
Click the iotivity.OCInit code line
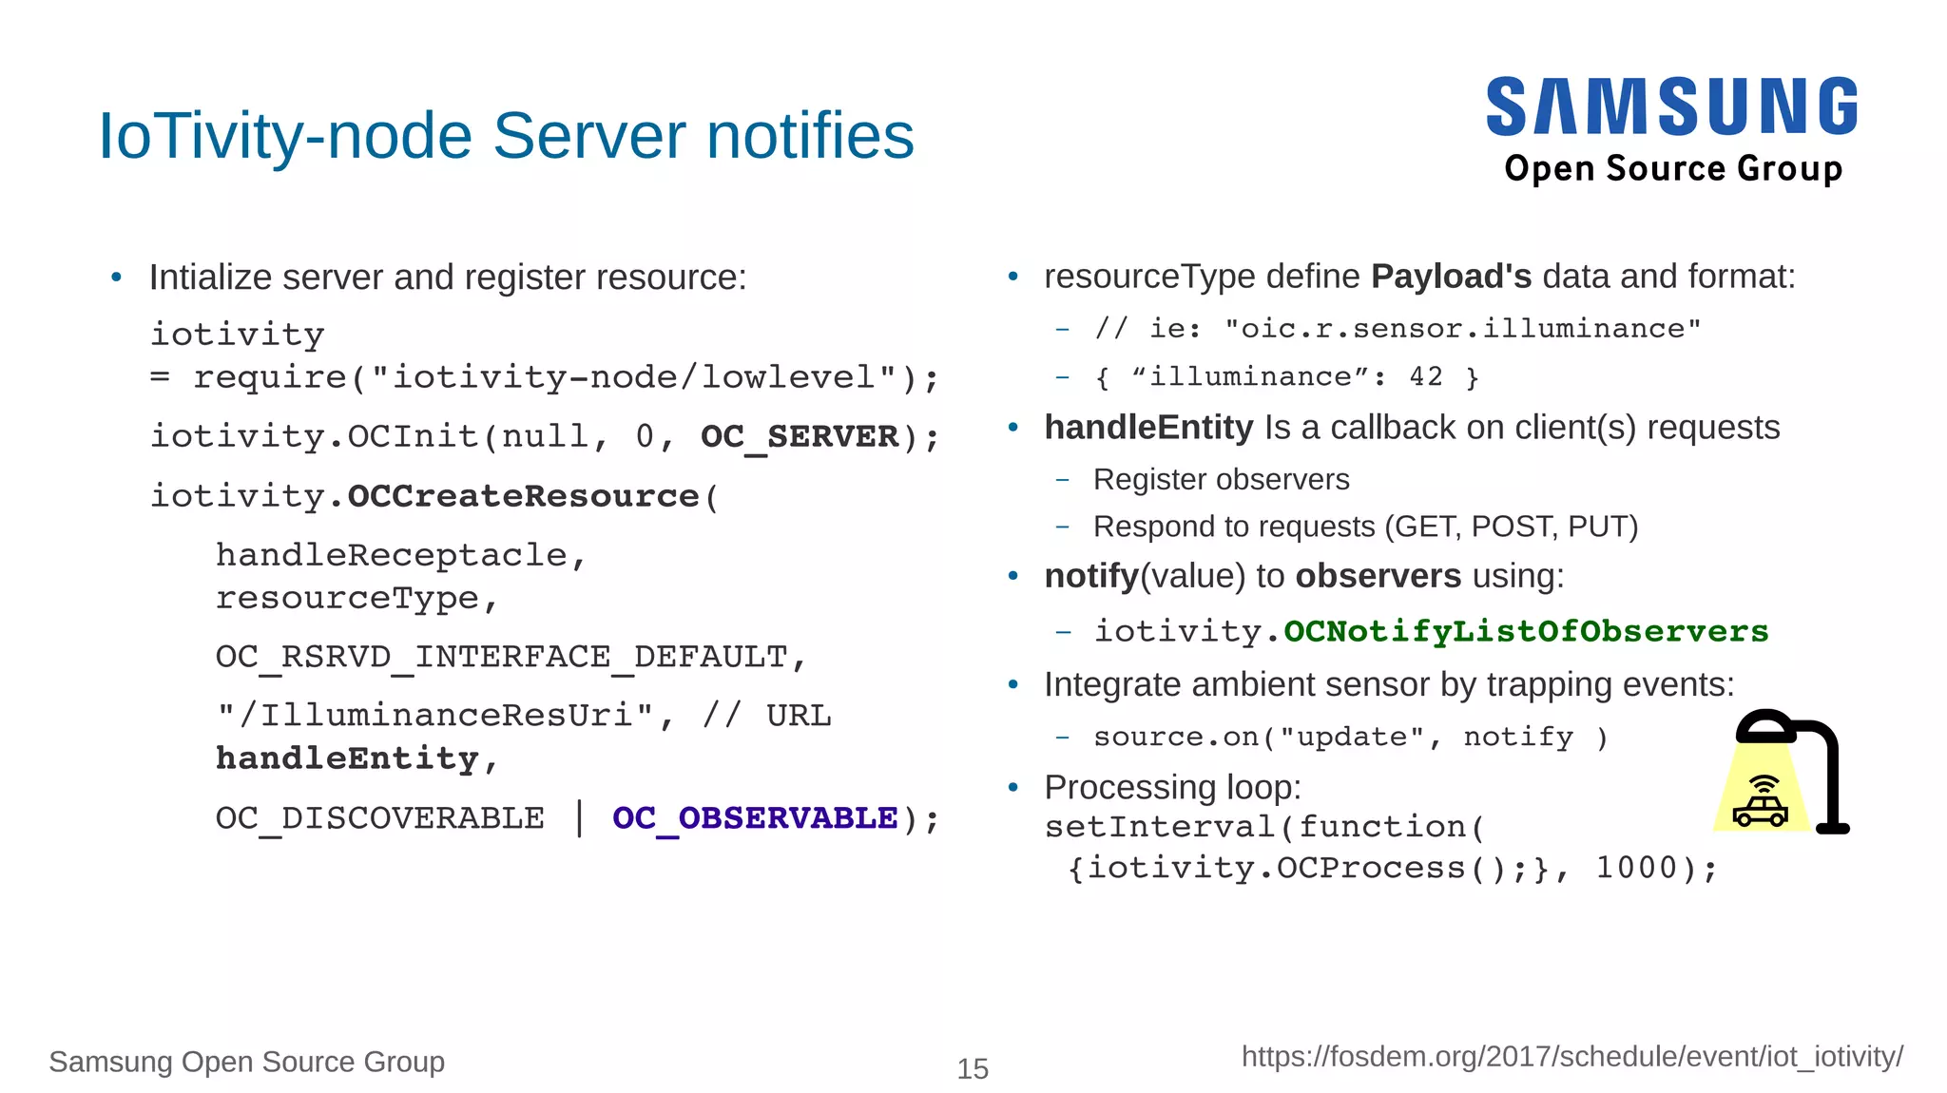[x=545, y=437]
